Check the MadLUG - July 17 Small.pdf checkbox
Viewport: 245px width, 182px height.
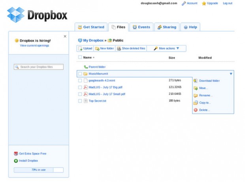point(80,94)
